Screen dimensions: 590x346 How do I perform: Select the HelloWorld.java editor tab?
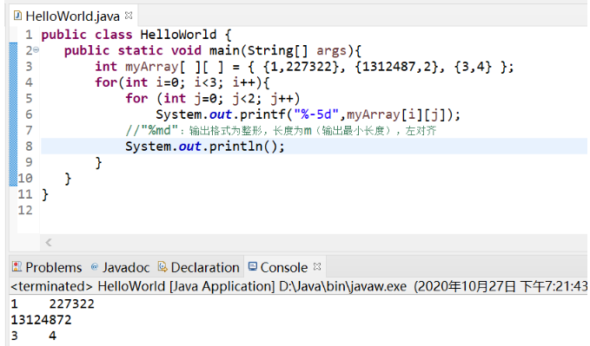[x=73, y=16]
